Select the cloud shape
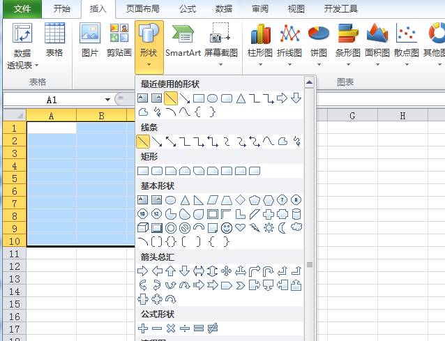The height and width of the screenshot is (341, 445). click(x=296, y=227)
